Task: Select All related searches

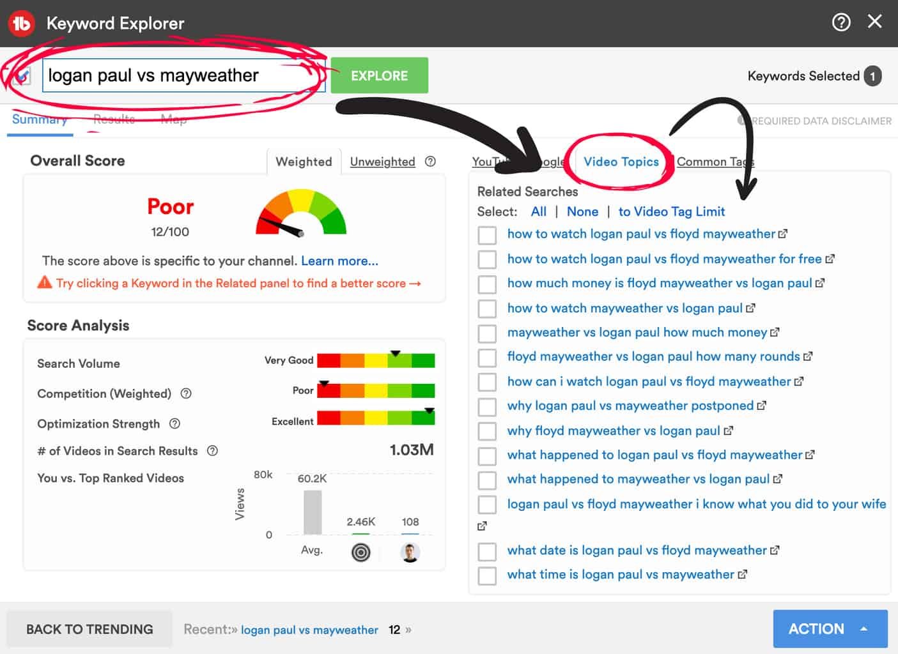Action: pos(539,211)
